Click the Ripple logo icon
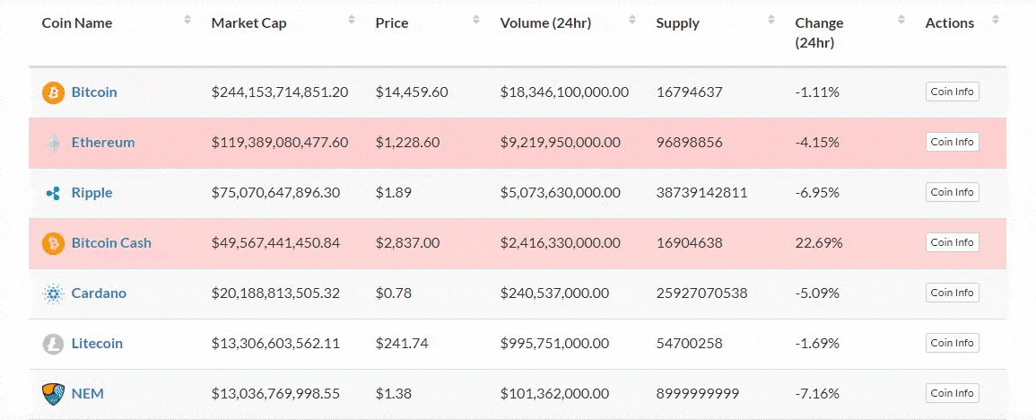The image size is (1036, 420). click(54, 193)
